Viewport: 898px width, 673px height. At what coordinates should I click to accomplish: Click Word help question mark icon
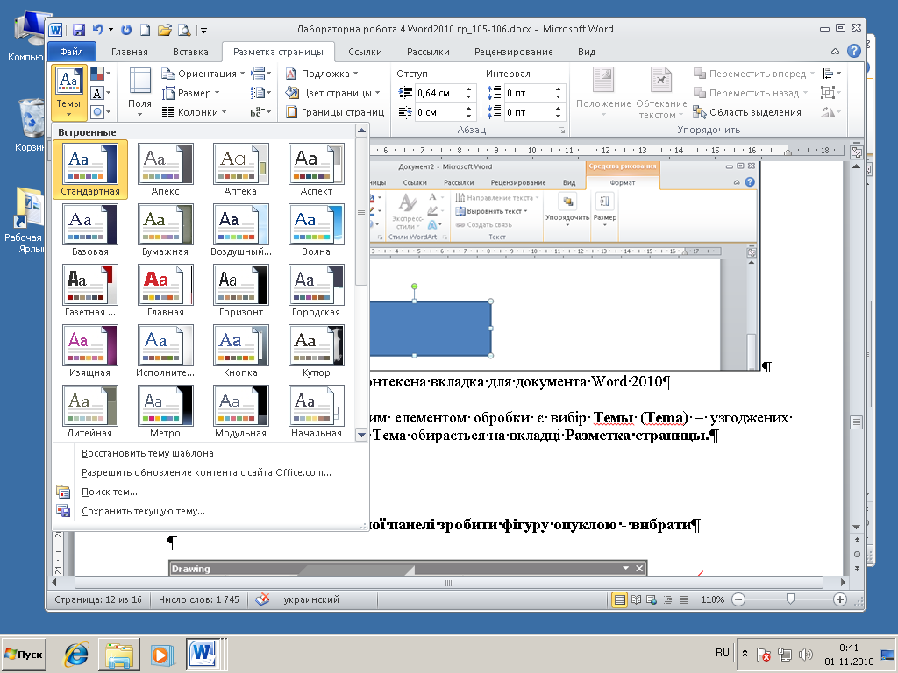tap(854, 52)
